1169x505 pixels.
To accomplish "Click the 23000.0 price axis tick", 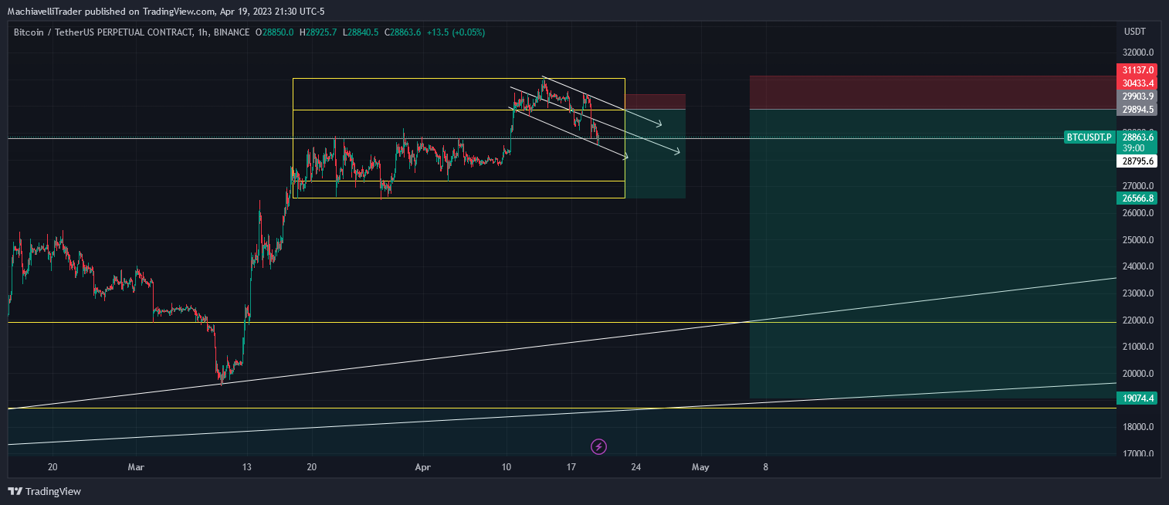I will [x=1138, y=293].
